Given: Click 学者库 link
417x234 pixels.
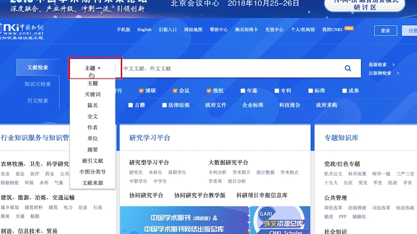Looking at the screenshot, I should click(215, 181).
